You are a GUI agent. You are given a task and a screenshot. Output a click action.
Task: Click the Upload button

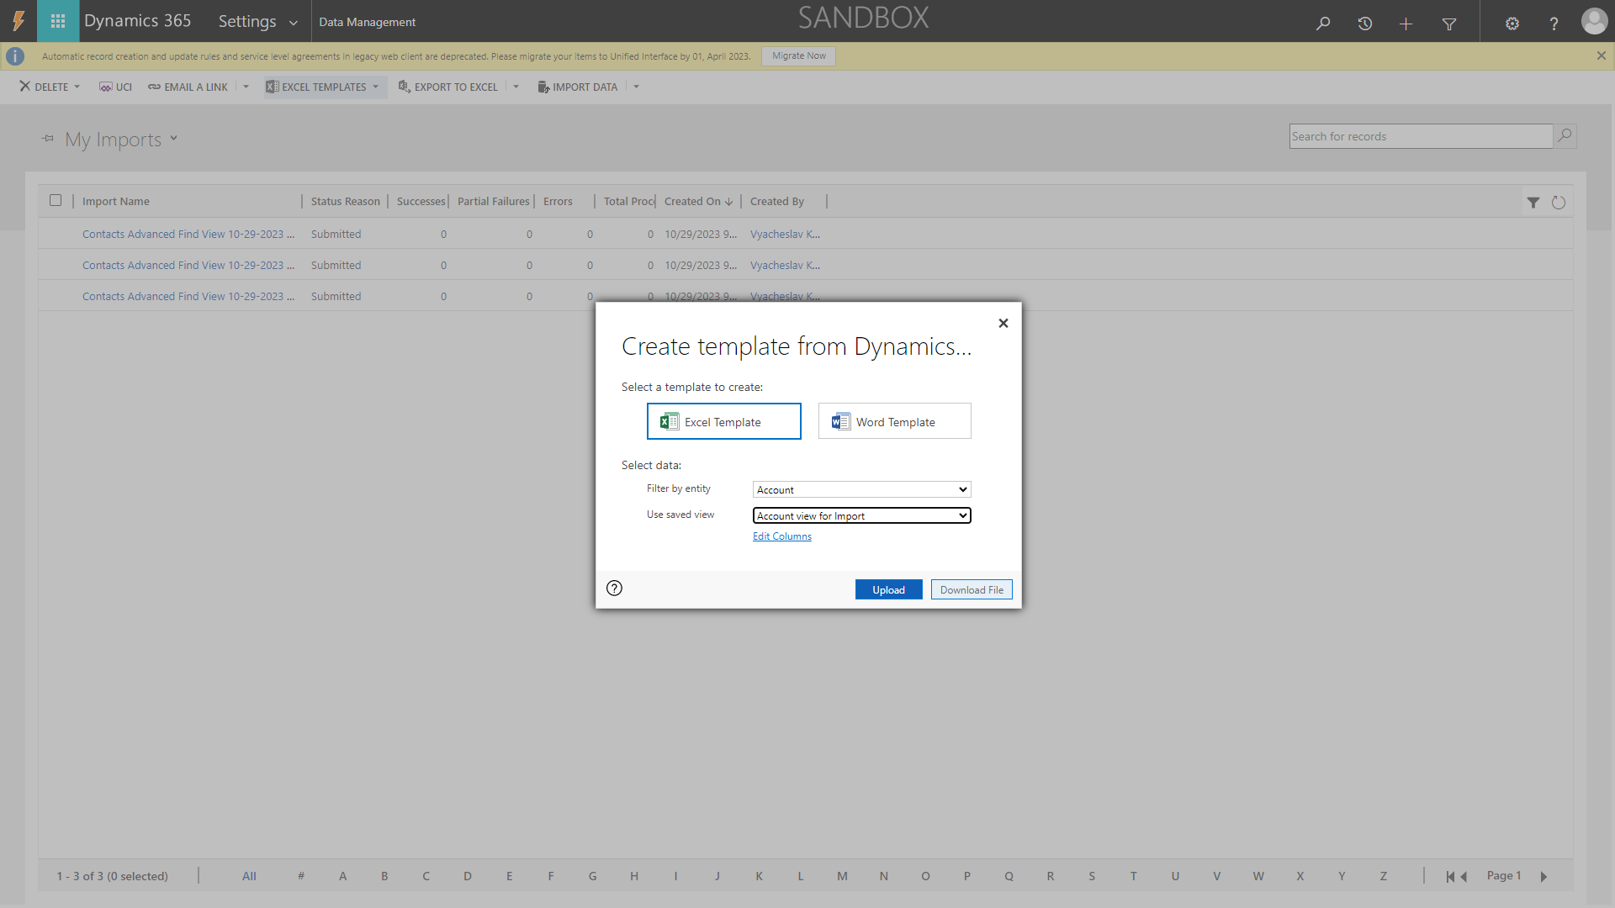click(889, 589)
